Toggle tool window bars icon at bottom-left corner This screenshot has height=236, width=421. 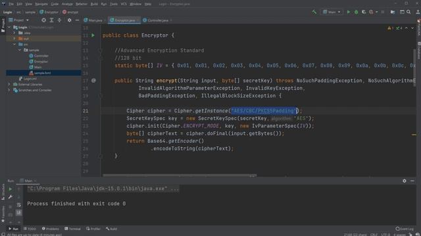[3, 235]
